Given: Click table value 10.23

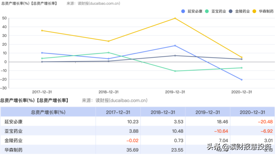Looking at the screenshot, I should [x=133, y=122].
